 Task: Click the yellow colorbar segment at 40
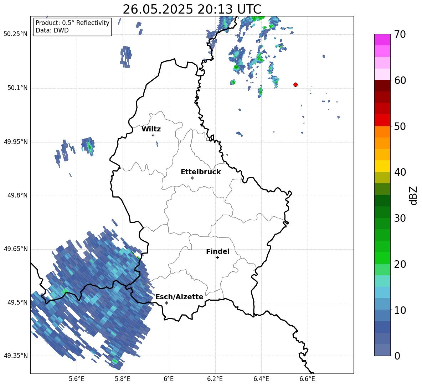[x=382, y=166]
